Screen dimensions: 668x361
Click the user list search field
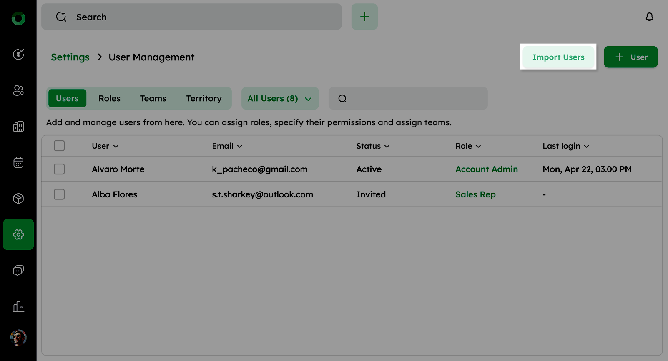[413, 99]
